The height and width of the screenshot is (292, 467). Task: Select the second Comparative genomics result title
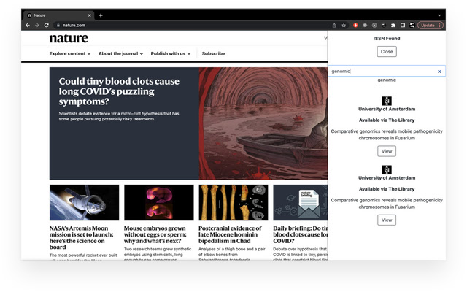[x=387, y=204]
